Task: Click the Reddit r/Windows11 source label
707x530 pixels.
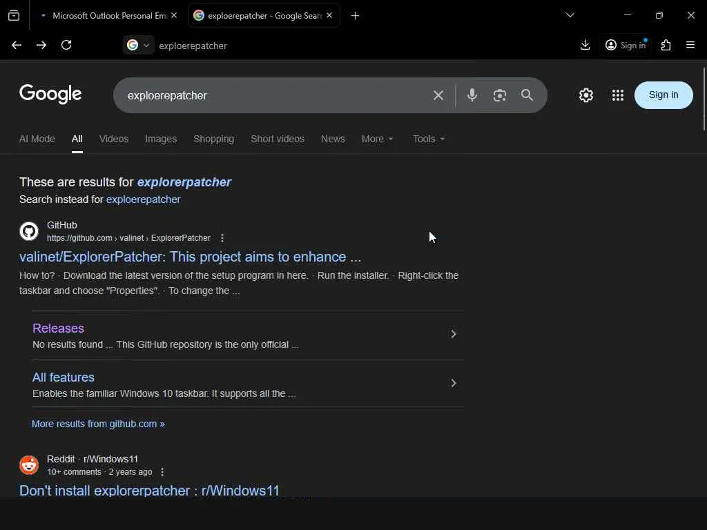Action: [93, 459]
